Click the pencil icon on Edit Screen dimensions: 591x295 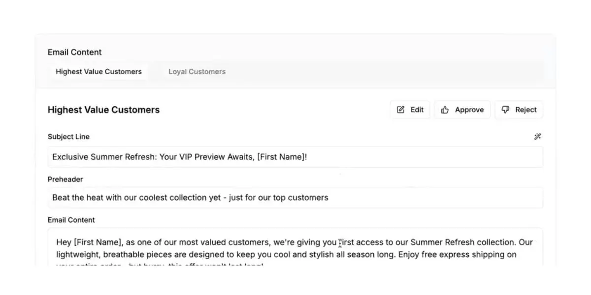pos(401,110)
